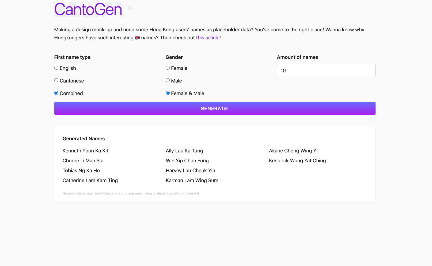Image resolution: width=432 pixels, height=266 pixels.
Task: Click the Amount of names label
Action: (x=297, y=57)
